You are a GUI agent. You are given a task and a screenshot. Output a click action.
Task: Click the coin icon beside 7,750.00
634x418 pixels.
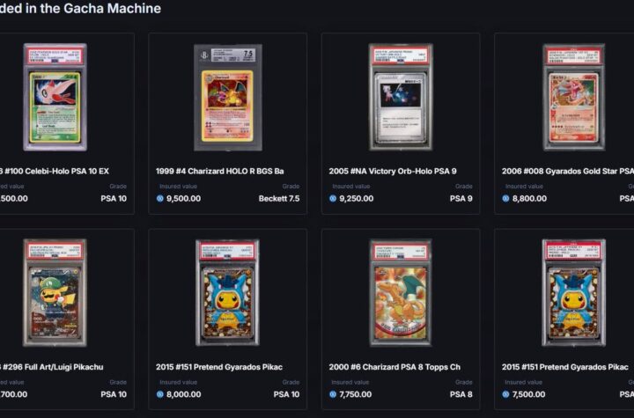pyautogui.click(x=333, y=394)
